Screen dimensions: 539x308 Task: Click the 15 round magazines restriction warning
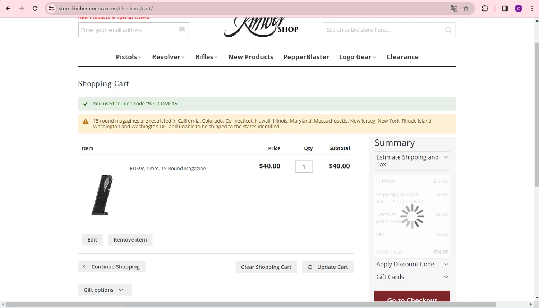pyautogui.click(x=267, y=124)
